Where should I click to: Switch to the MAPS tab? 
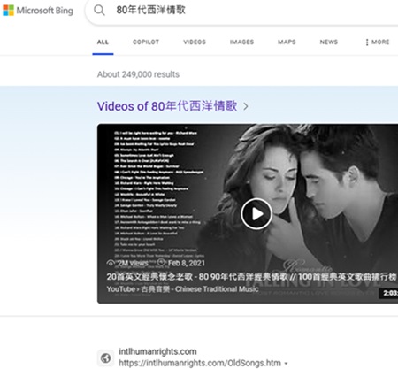[287, 42]
